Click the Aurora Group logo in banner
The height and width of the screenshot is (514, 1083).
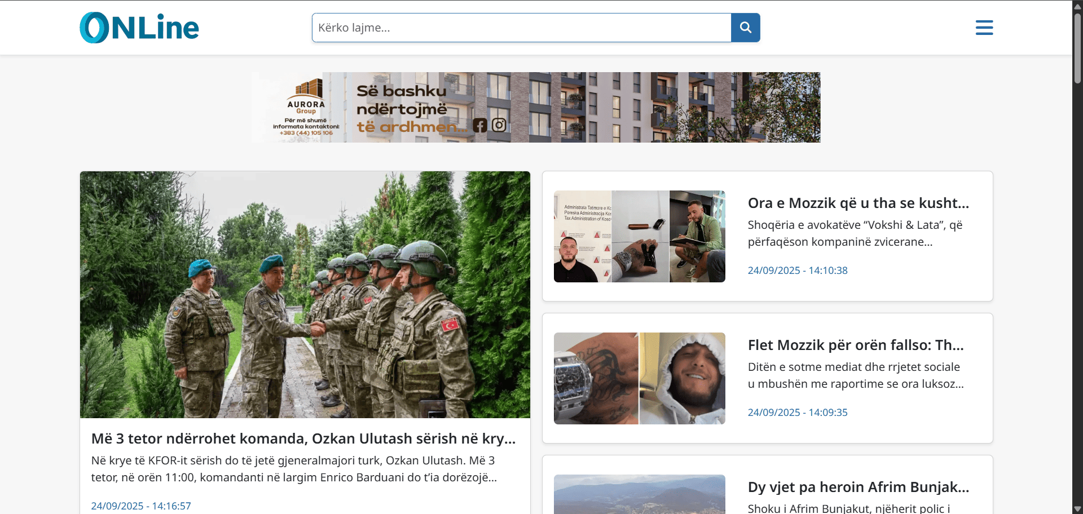tap(306, 96)
